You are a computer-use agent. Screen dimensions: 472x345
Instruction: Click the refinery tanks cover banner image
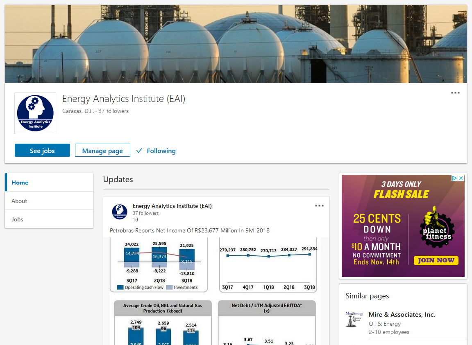click(x=236, y=44)
